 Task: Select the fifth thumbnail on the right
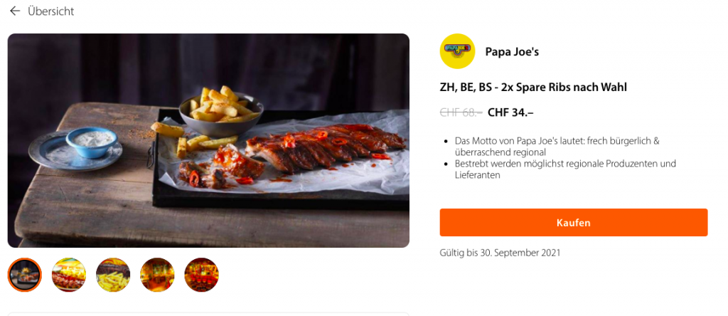click(x=201, y=275)
